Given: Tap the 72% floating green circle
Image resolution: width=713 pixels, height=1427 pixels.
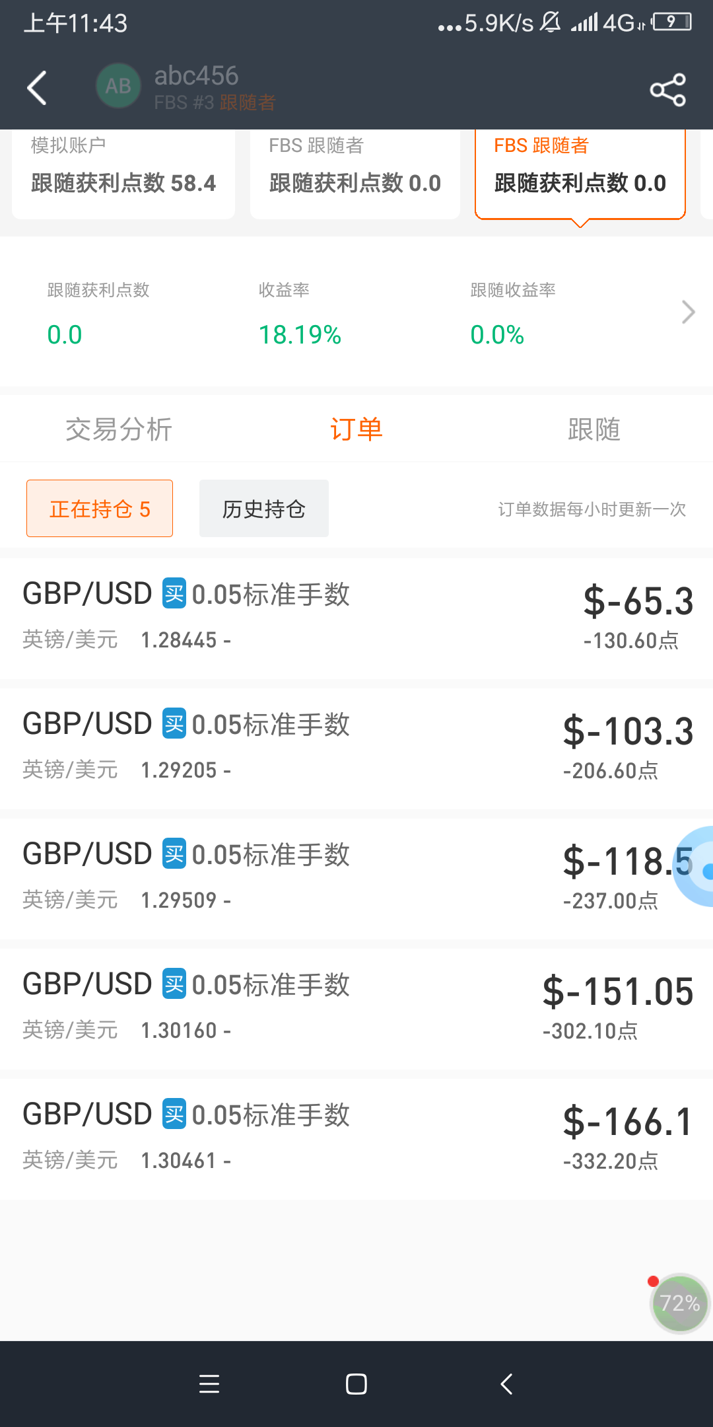Looking at the screenshot, I should (679, 1303).
